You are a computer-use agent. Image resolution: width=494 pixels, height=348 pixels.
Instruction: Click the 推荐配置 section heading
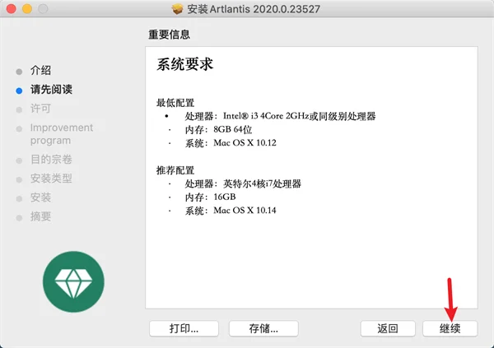coord(175,170)
